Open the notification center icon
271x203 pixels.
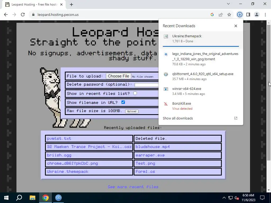coord(262,198)
